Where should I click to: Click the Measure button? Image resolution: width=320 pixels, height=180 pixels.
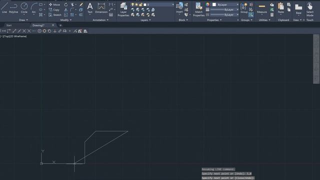(x=262, y=8)
